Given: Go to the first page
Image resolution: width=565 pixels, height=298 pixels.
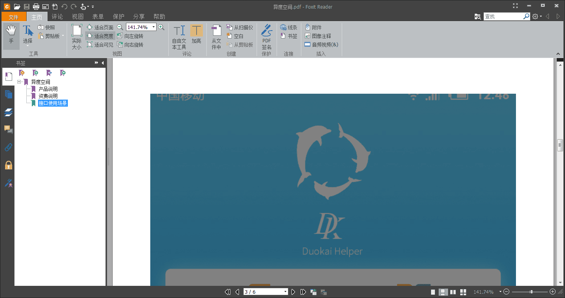Looking at the screenshot, I should 228,292.
